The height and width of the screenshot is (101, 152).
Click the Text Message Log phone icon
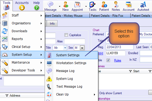49,87
